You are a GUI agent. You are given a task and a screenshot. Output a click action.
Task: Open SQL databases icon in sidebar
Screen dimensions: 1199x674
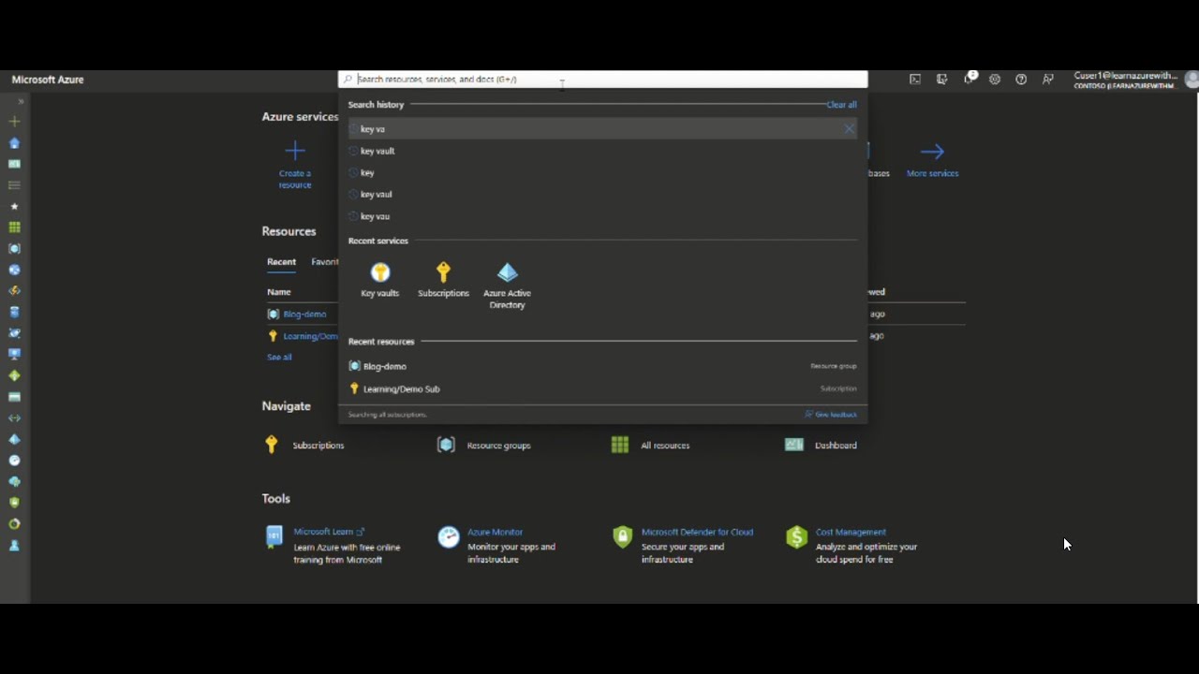[x=14, y=312]
